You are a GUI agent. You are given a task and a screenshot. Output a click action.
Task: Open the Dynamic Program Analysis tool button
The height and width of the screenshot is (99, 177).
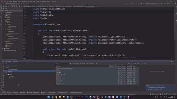pyautogui.click(x=76, y=92)
